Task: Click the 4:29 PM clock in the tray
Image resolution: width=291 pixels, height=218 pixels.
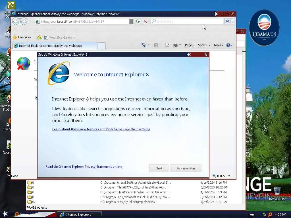Action: coord(280,215)
